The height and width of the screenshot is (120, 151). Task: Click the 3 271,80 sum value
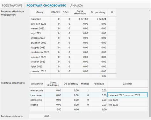[83, 19]
